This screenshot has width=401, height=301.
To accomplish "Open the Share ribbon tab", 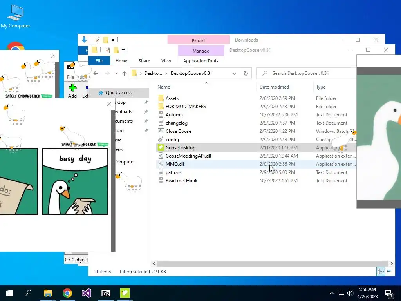I will (x=144, y=61).
